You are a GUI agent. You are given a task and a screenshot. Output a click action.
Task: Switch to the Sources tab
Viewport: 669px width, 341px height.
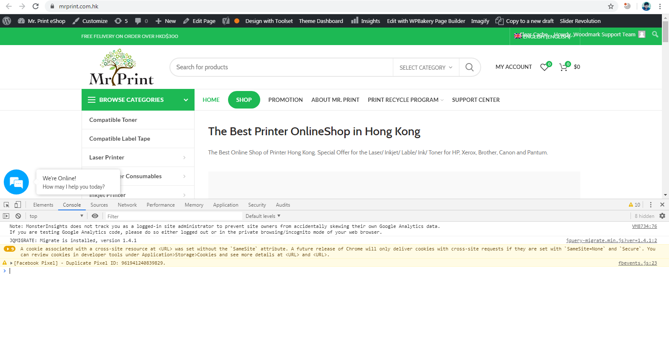[x=99, y=205]
